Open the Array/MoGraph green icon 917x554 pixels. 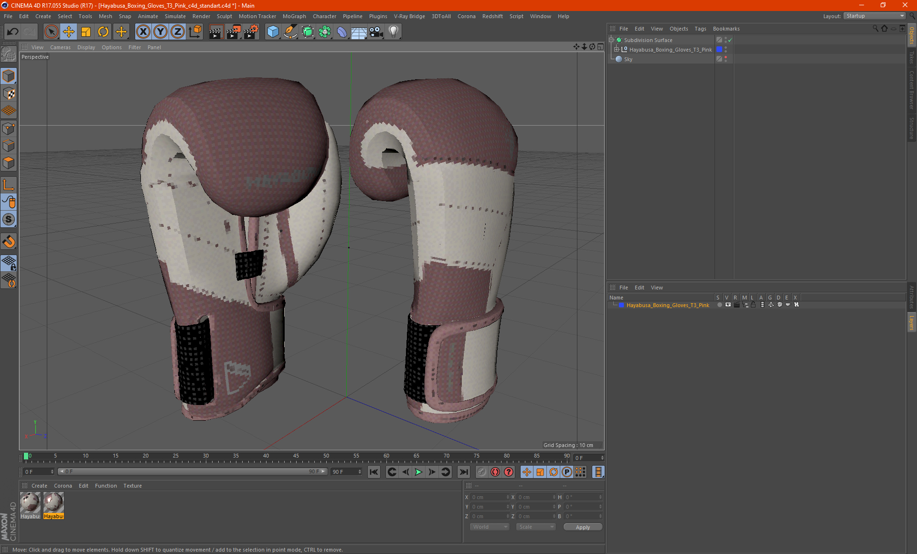point(325,32)
